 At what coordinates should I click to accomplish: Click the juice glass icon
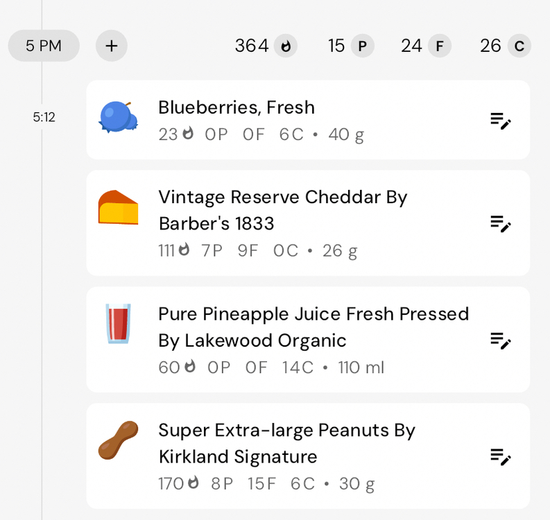click(118, 323)
